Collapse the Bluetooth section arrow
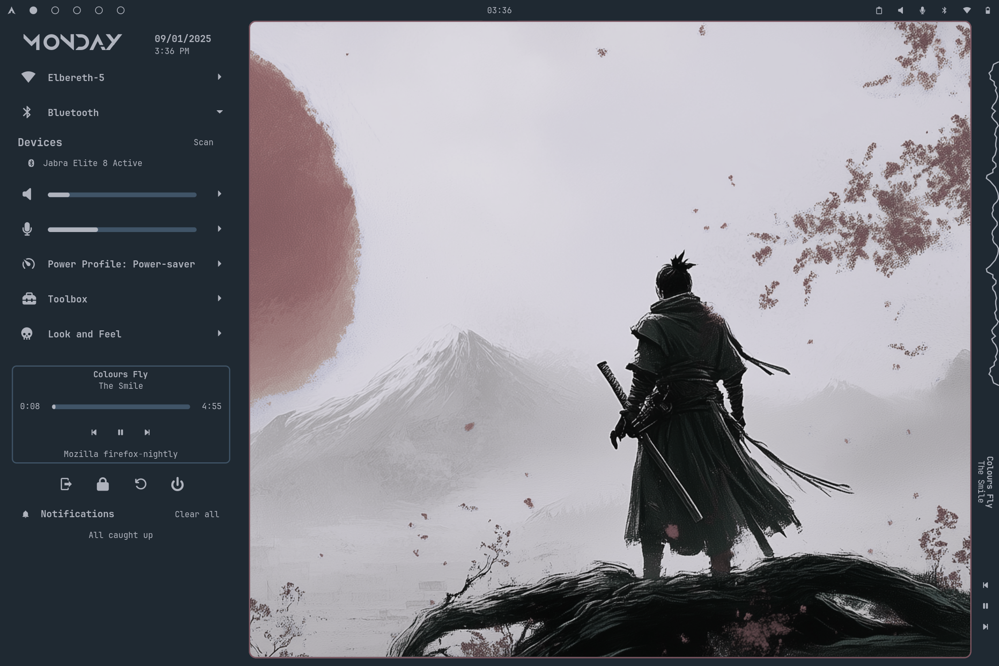The image size is (999, 666). pyautogui.click(x=220, y=112)
